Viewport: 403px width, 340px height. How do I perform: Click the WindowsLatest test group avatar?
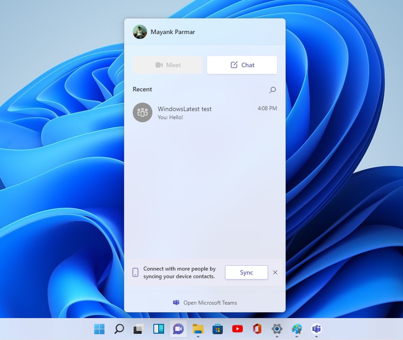pyautogui.click(x=142, y=112)
